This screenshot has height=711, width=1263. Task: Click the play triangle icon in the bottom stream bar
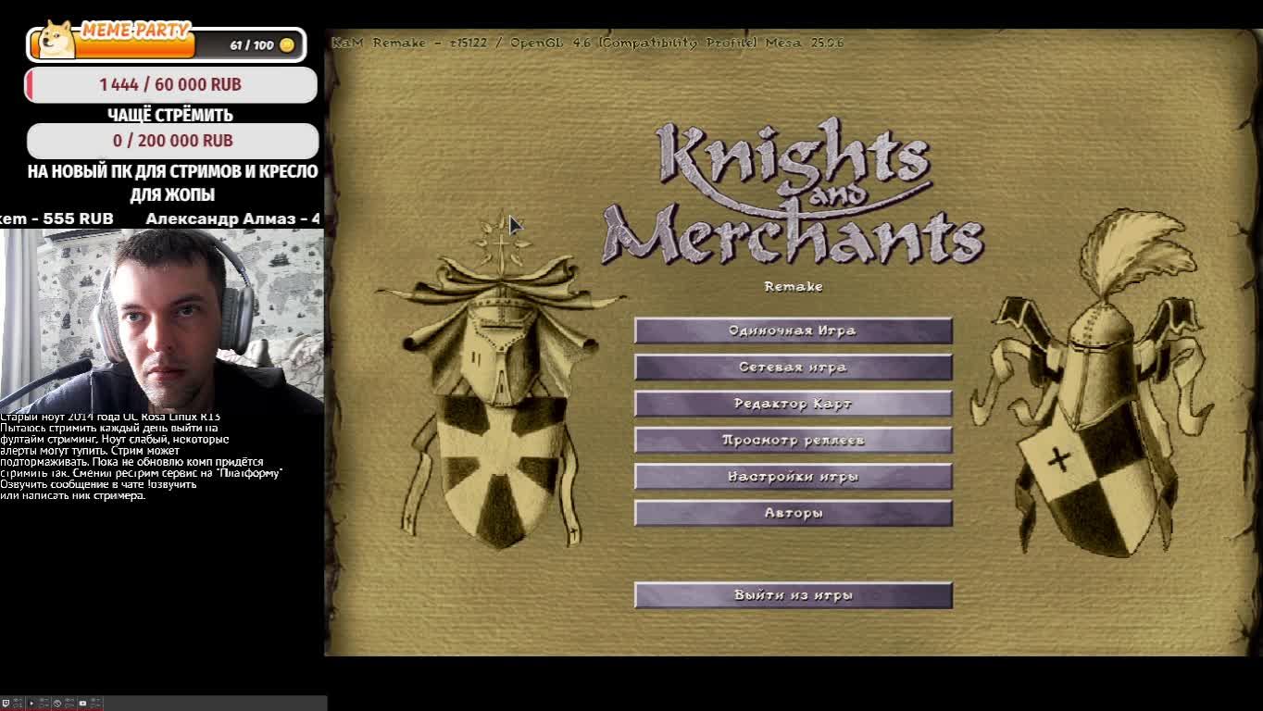31,704
